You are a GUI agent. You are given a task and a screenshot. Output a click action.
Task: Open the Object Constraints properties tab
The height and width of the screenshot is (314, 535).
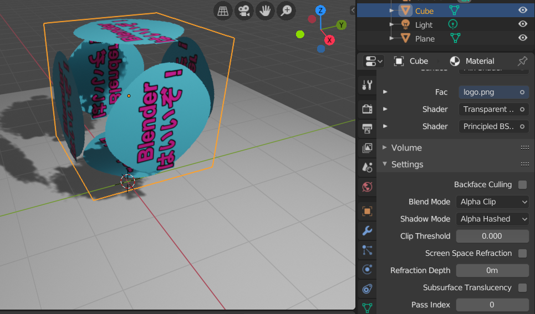click(367, 289)
